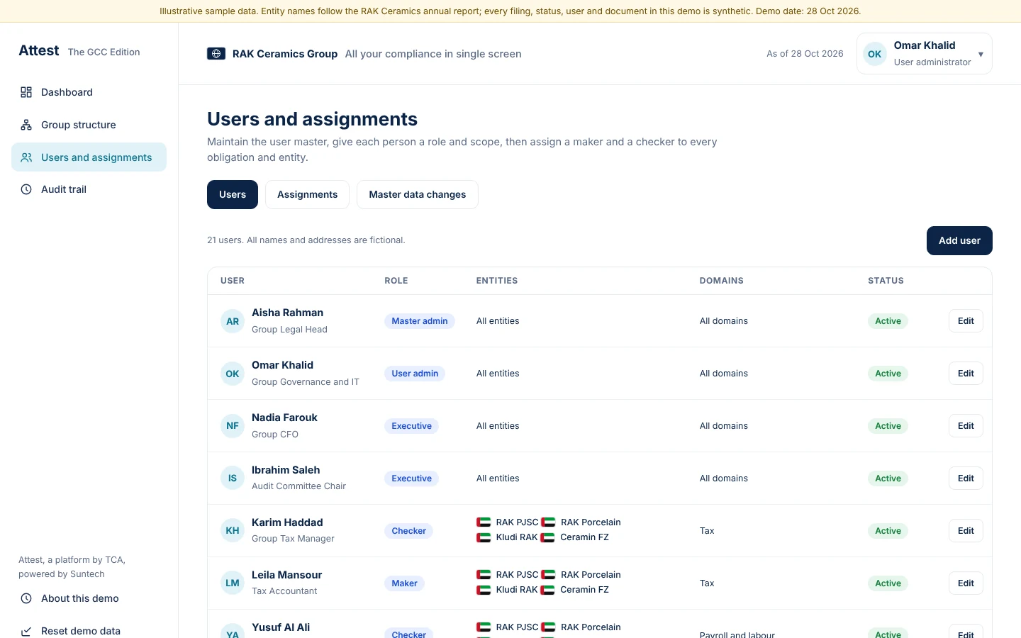The image size is (1021, 638).
Task: Click the OK avatar in Omar Khalid's row
Action: coord(233,374)
